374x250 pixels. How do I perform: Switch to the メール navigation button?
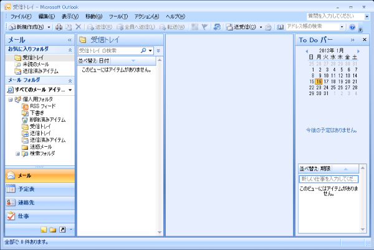coord(40,176)
